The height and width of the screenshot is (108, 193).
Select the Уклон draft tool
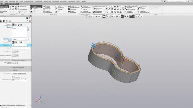pos(58,12)
